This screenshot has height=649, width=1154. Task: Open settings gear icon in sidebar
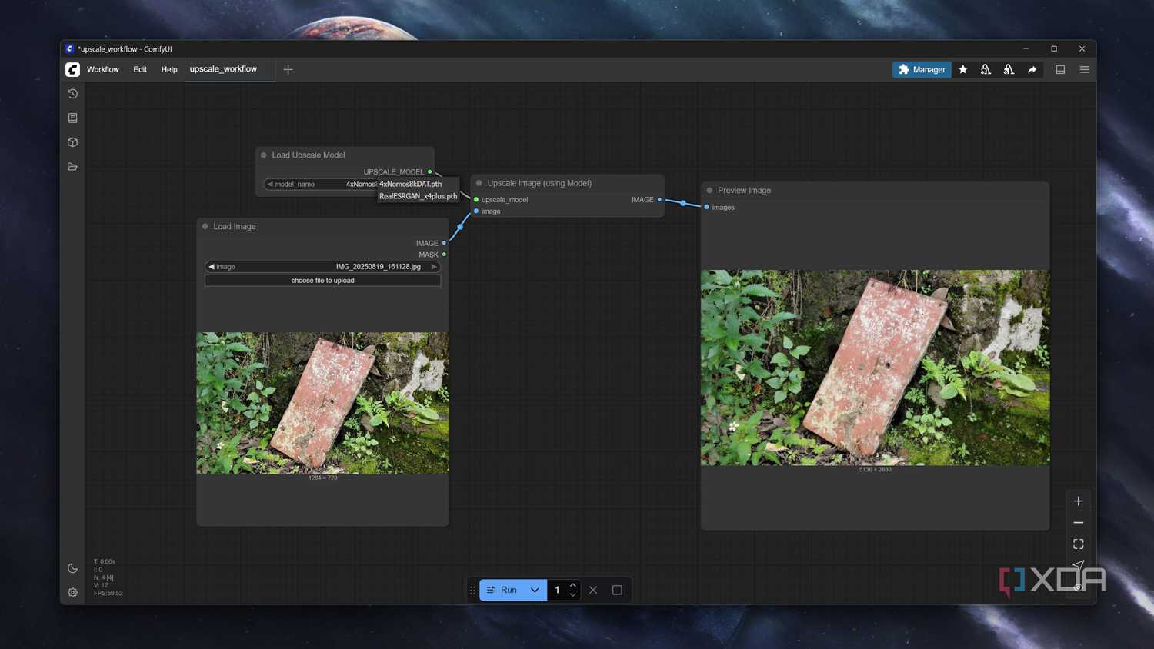(72, 593)
